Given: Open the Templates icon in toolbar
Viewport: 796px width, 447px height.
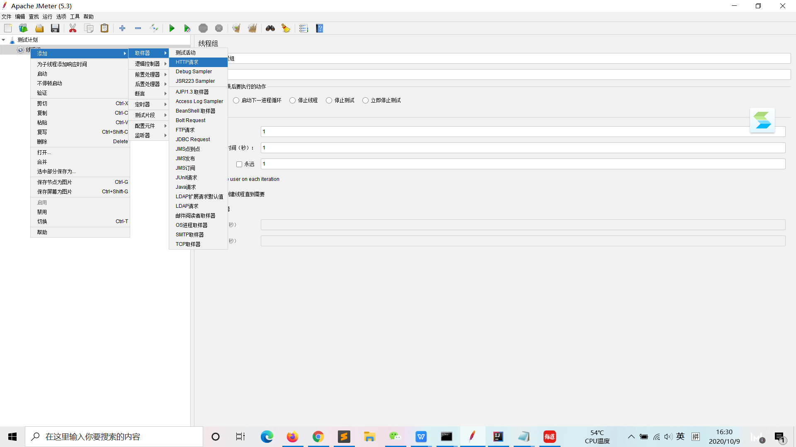Looking at the screenshot, I should click(23, 28).
